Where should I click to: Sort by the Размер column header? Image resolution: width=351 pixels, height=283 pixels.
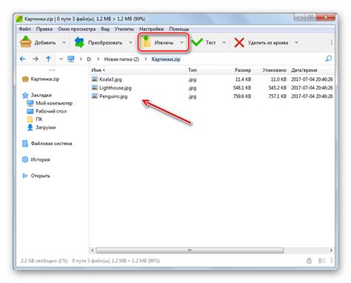click(x=243, y=70)
